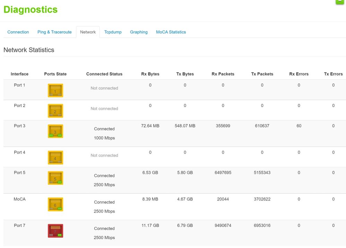Click the Connected Status column header
This screenshot has width=346, height=248.
[104, 74]
